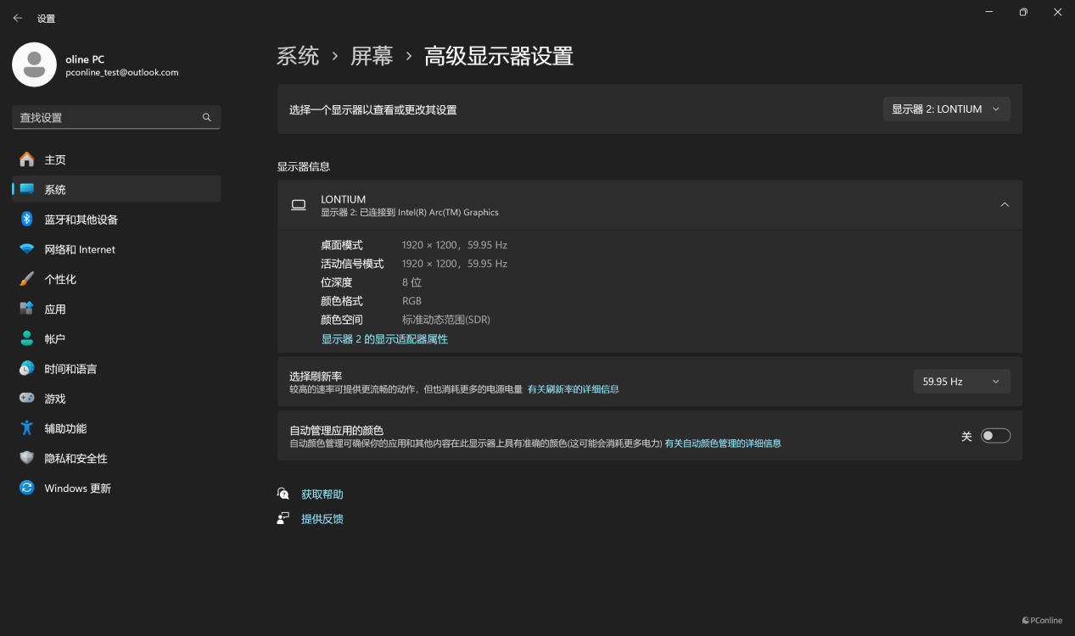Open 时间和语言 settings page
Image resolution: width=1075 pixels, height=636 pixels.
(70, 369)
